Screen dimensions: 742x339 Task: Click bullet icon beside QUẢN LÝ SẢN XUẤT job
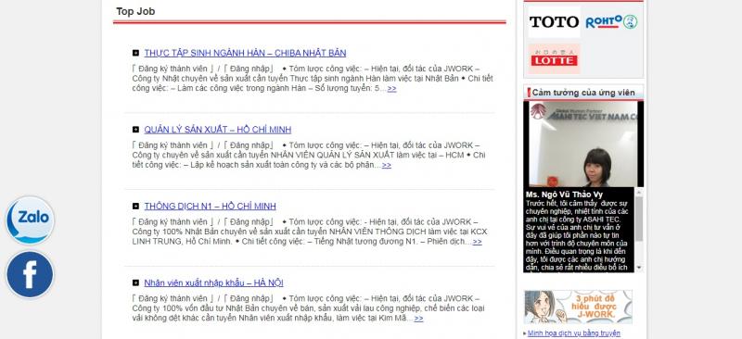(135, 130)
